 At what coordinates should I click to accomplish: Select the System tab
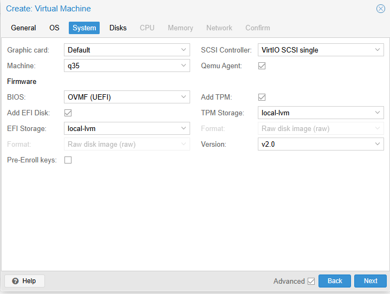(84, 28)
